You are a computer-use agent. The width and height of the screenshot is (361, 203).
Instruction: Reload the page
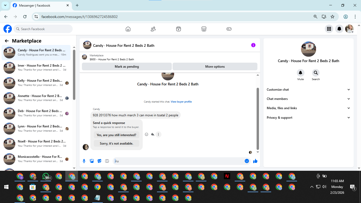tap(25, 17)
